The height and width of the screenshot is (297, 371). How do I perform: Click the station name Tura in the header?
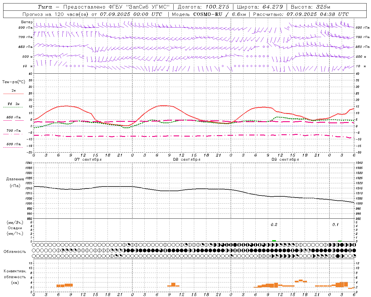coord(45,7)
